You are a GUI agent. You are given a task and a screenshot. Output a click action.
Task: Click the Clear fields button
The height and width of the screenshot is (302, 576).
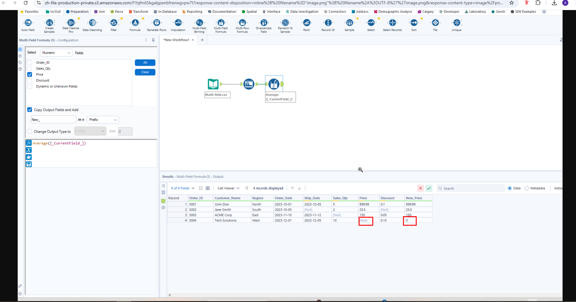(x=145, y=72)
